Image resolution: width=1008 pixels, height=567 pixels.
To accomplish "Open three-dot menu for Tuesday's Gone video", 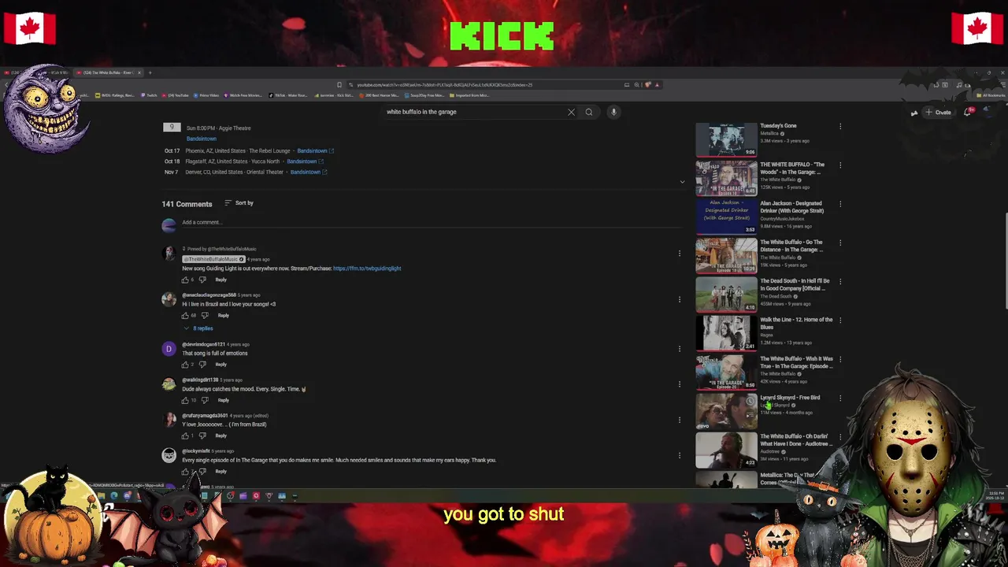I will [840, 126].
